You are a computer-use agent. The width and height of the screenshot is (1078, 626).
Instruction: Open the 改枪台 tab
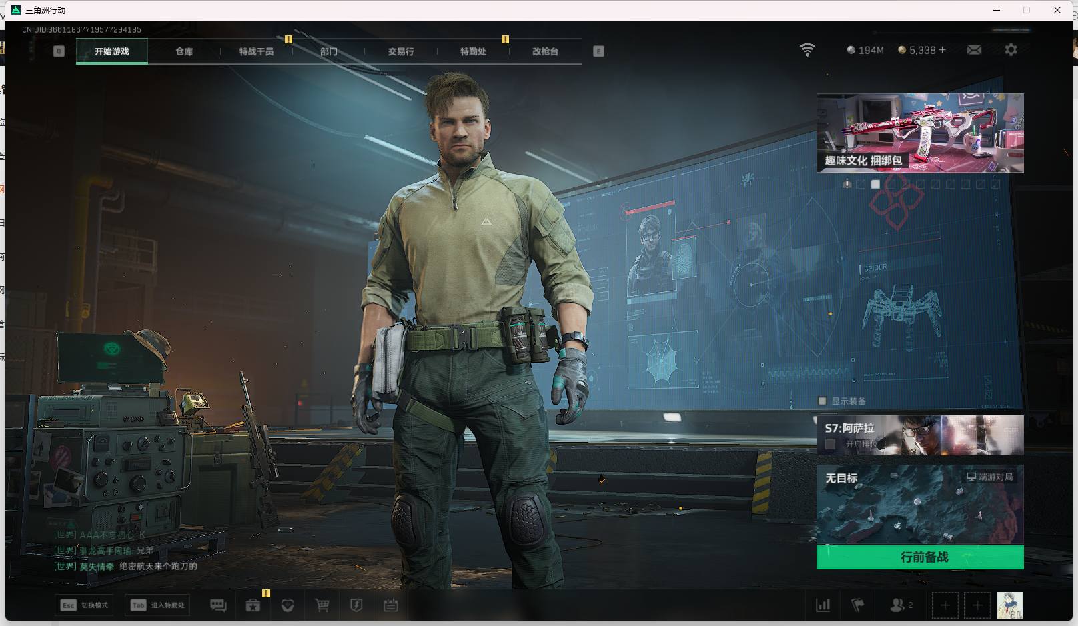click(545, 51)
